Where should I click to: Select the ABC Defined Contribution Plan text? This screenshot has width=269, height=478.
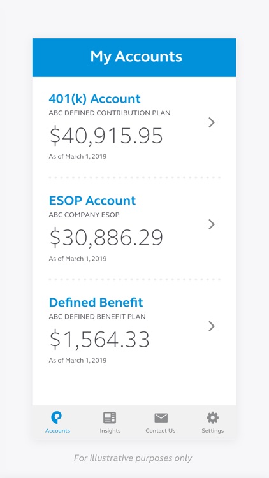[x=110, y=113]
